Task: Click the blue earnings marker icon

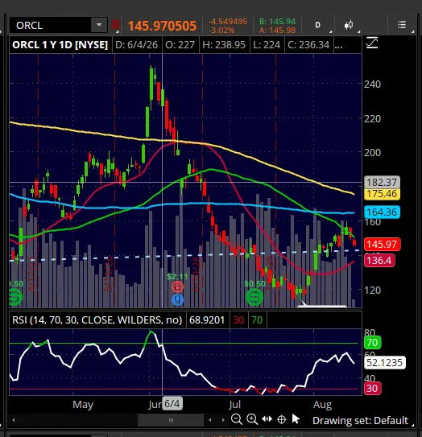Action: tap(177, 299)
